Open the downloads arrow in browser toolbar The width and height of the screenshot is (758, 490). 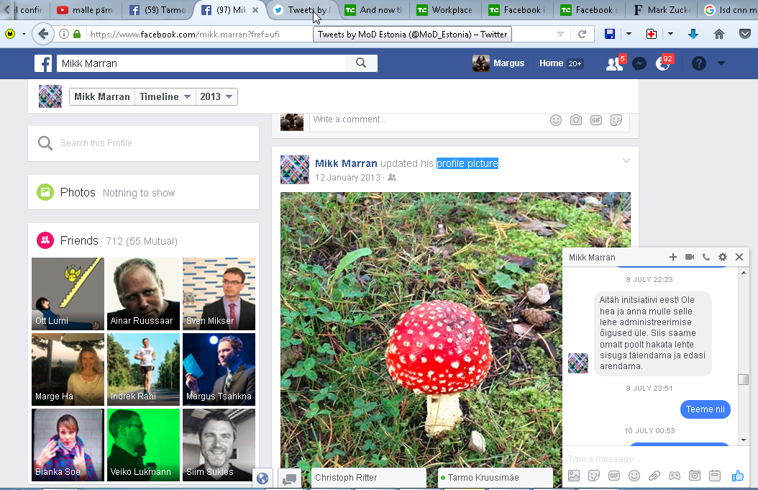click(693, 34)
